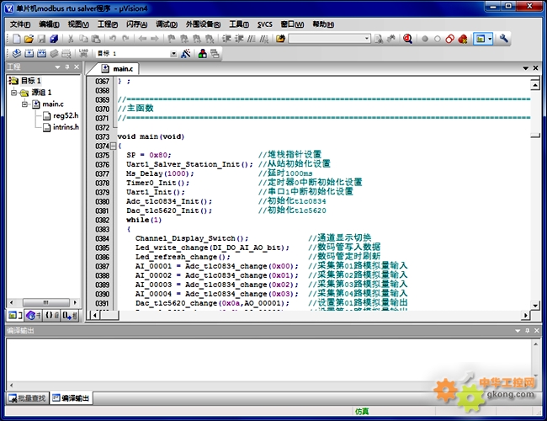Open the 文件(F) menu

[20, 24]
